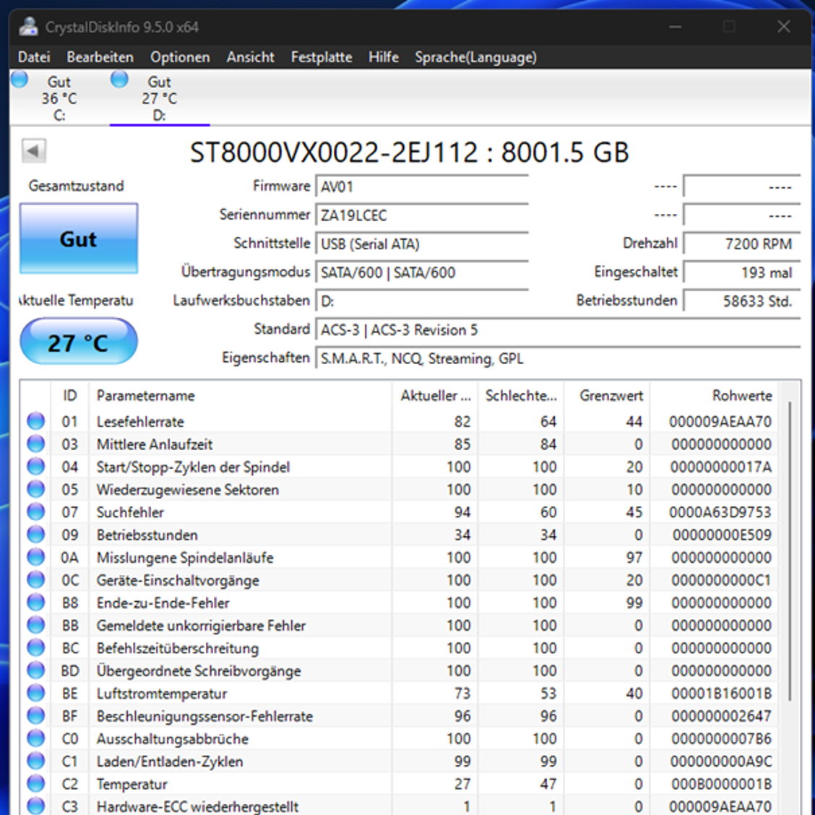Click status icon of Laden/Entladen-Zyklen row
The height and width of the screenshot is (815, 815).
(36, 762)
